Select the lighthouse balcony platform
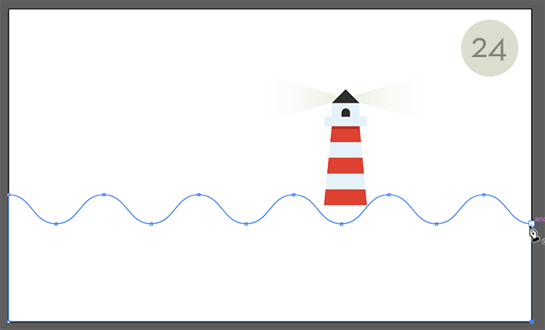Screen dimensions: 545x330 pos(346,121)
